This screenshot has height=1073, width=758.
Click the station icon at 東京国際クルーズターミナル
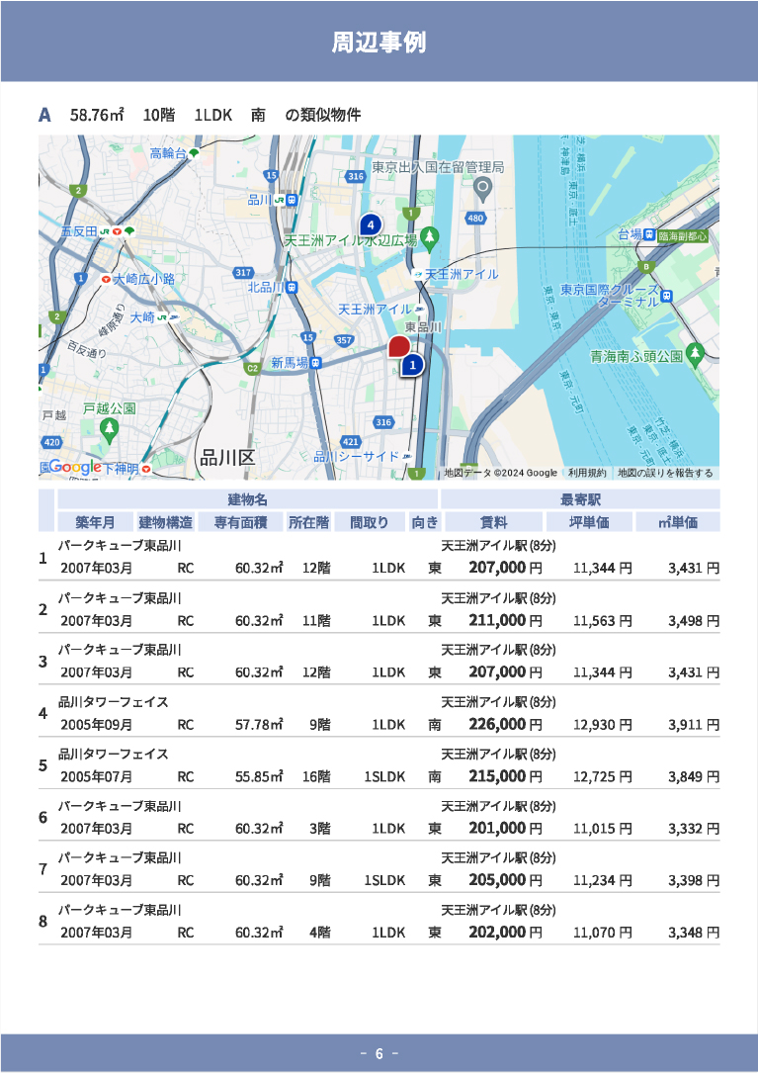[667, 296]
